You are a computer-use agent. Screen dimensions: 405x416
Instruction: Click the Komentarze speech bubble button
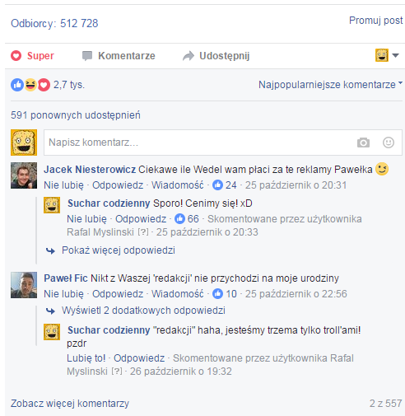[x=119, y=56]
